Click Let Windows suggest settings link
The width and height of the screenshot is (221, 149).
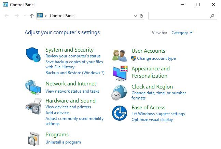(x=158, y=114)
